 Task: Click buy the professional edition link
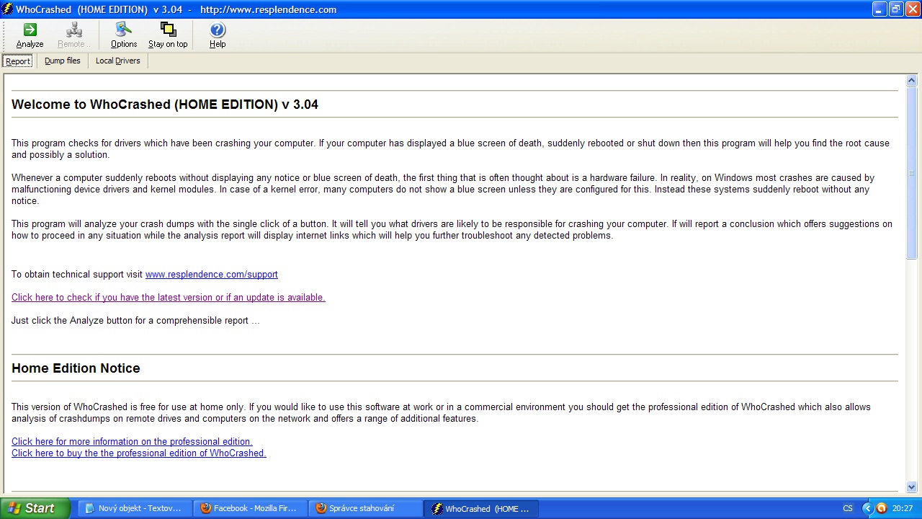click(139, 453)
